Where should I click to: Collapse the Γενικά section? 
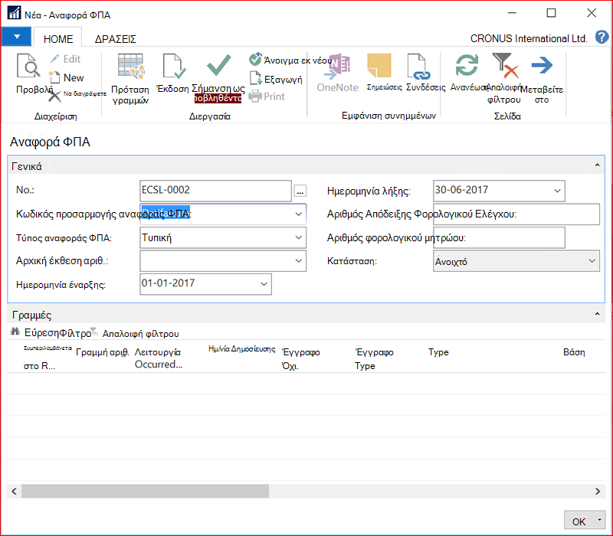pos(597,165)
